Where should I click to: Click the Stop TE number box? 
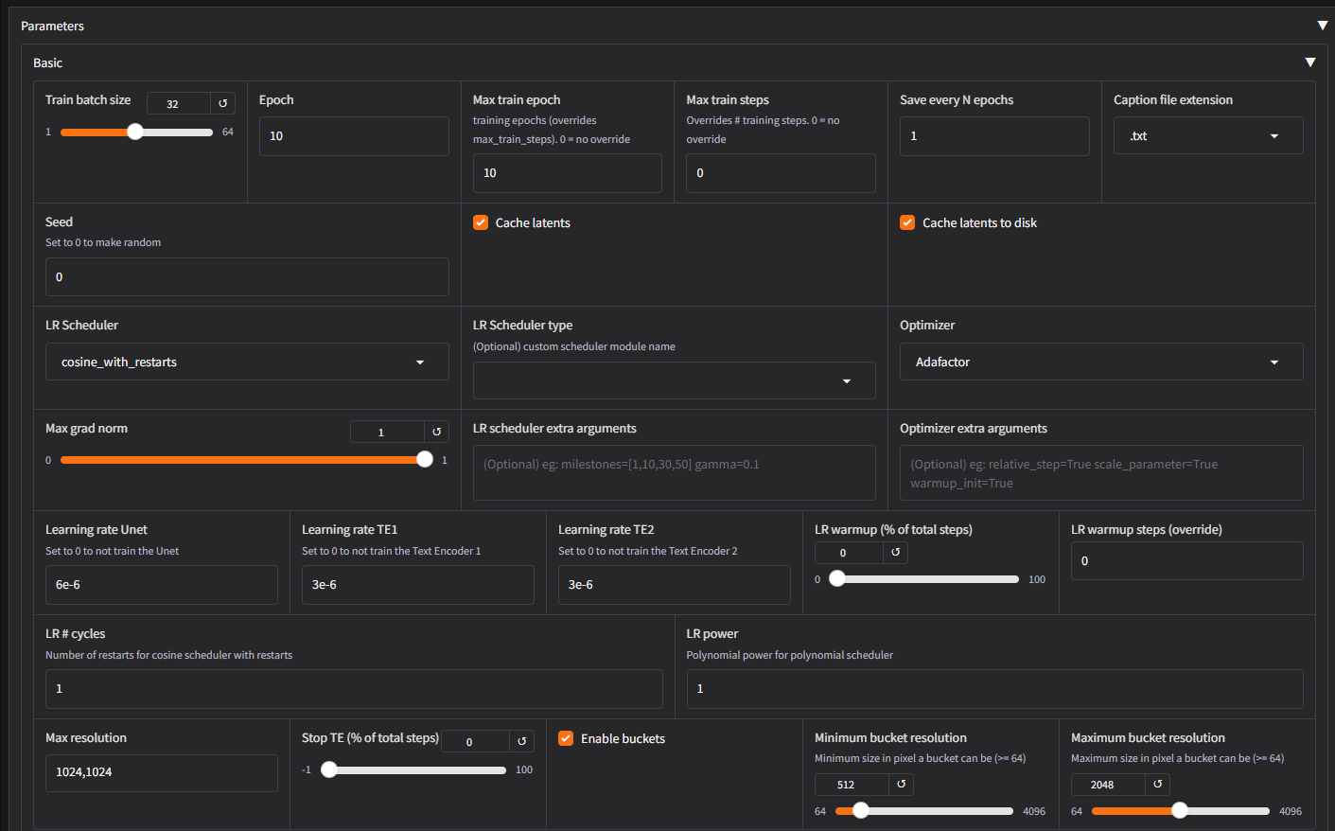point(475,741)
